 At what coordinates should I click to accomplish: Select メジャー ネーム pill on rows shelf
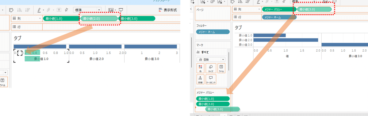(279, 17)
